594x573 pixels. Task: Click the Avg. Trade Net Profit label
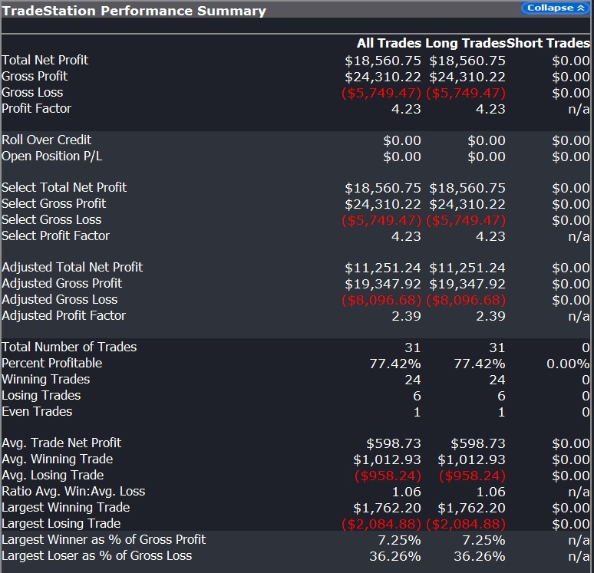coord(61,443)
